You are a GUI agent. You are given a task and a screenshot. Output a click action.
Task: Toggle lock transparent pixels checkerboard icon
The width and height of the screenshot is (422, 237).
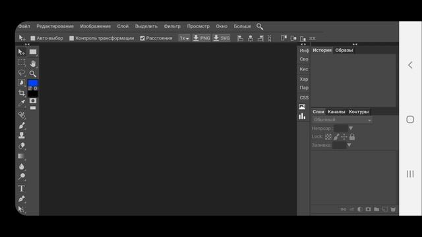[328, 137]
